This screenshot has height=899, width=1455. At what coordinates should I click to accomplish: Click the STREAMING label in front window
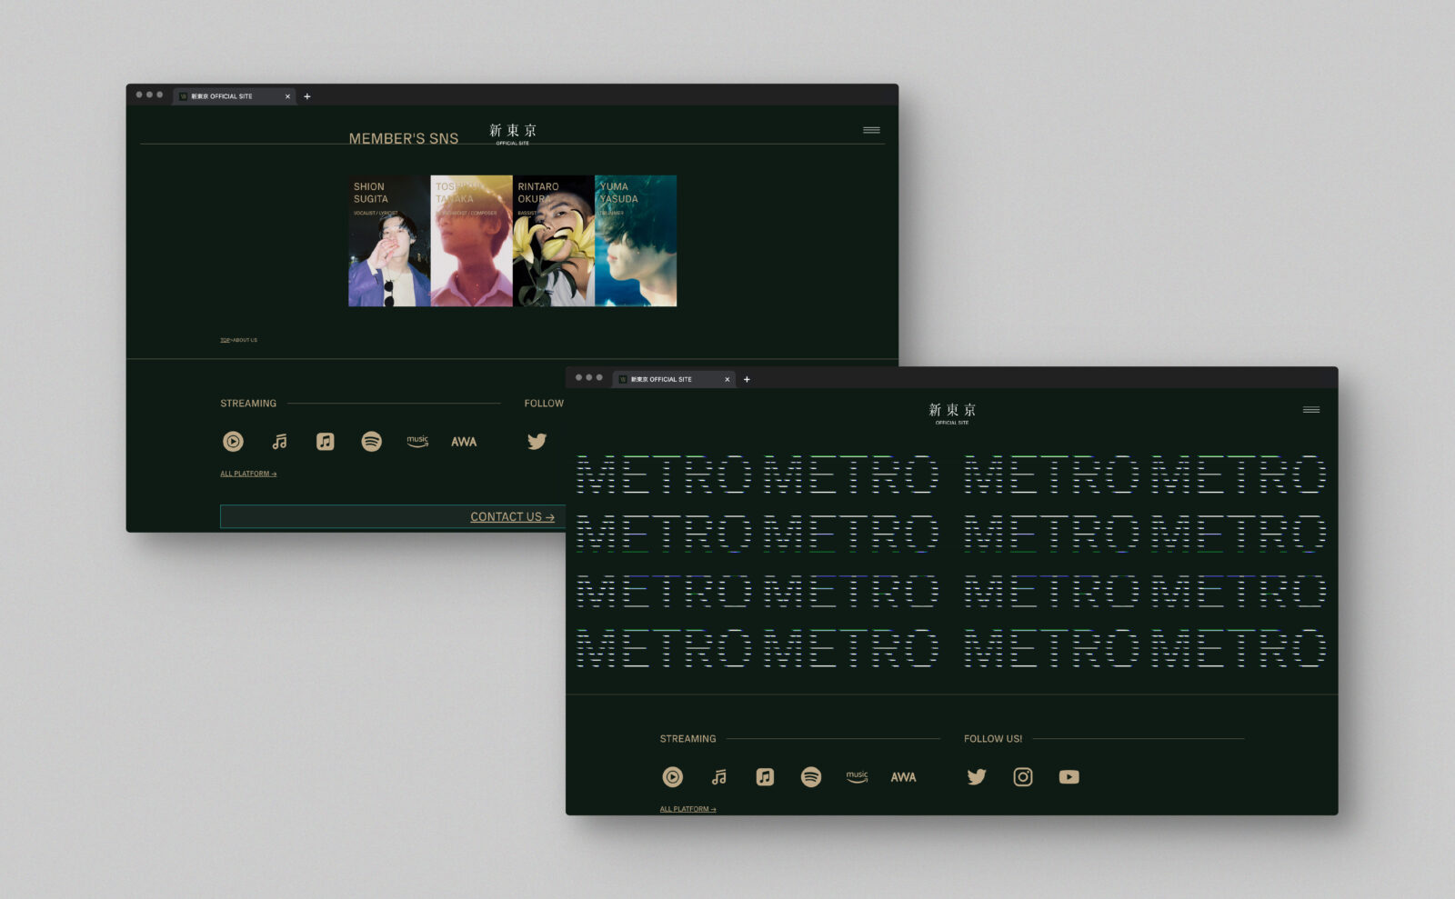click(687, 739)
